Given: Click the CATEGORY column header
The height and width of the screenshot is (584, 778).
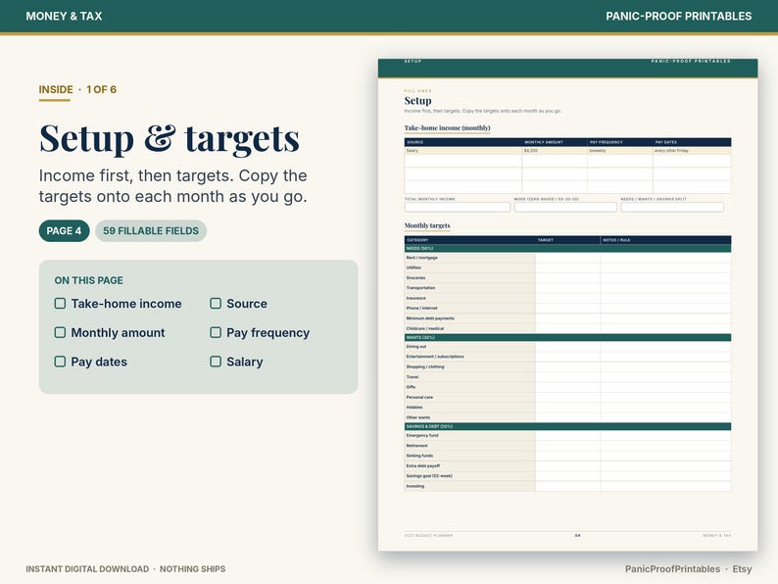Looking at the screenshot, I should 417,240.
